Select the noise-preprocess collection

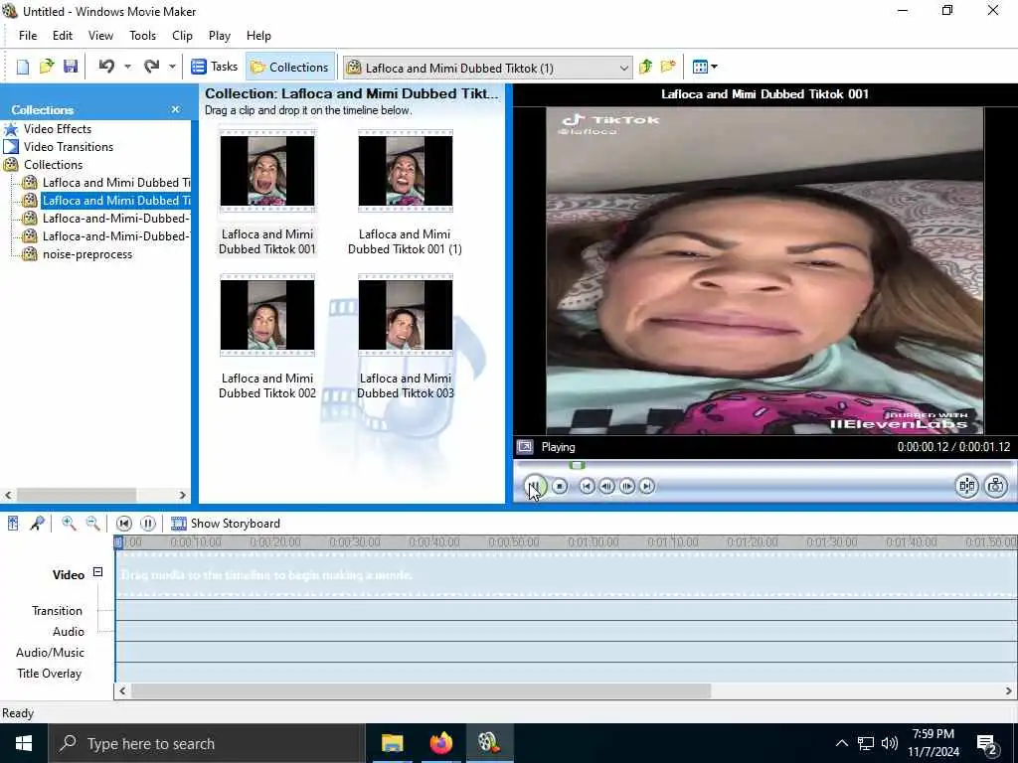(x=87, y=254)
